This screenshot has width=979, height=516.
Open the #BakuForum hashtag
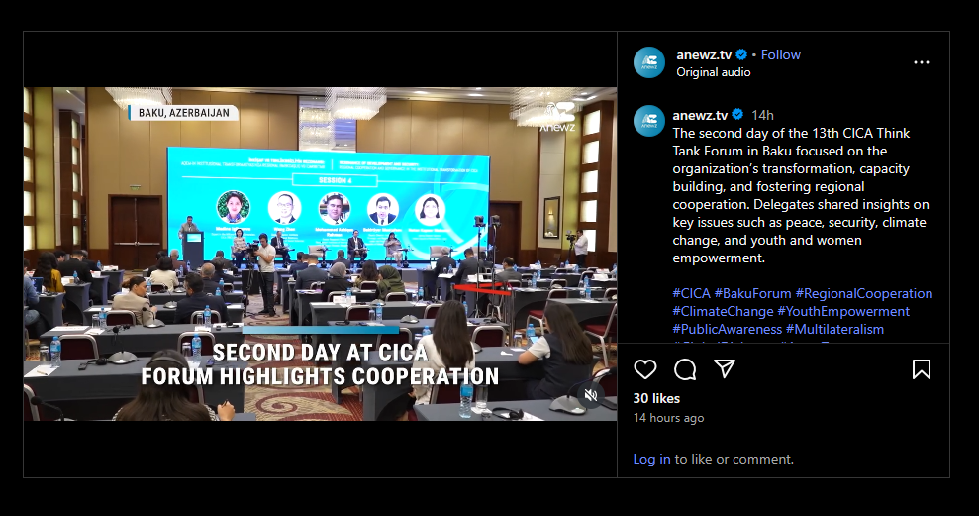[752, 293]
